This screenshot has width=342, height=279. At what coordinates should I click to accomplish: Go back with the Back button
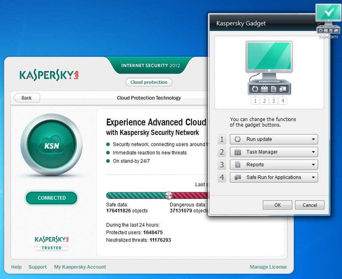[x=26, y=98]
